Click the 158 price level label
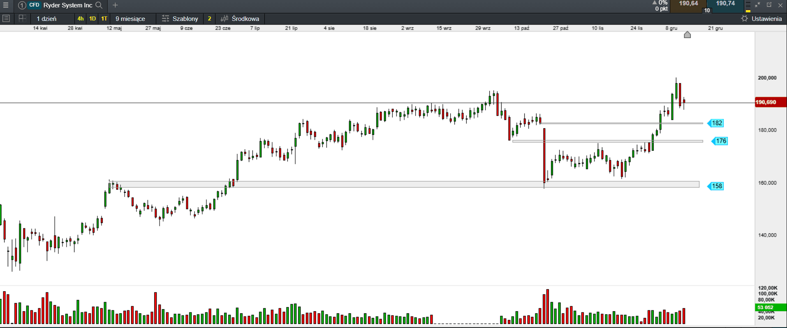The width and height of the screenshot is (787, 328). 717,186
